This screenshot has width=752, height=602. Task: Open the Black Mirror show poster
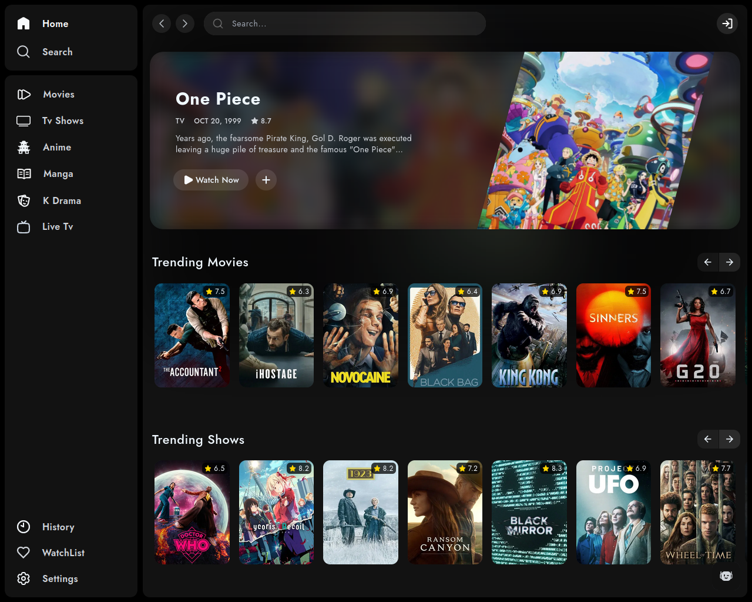pyautogui.click(x=529, y=512)
